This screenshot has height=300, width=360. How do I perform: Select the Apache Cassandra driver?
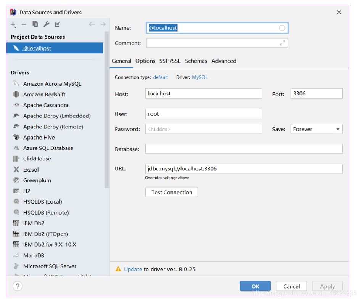(46, 105)
